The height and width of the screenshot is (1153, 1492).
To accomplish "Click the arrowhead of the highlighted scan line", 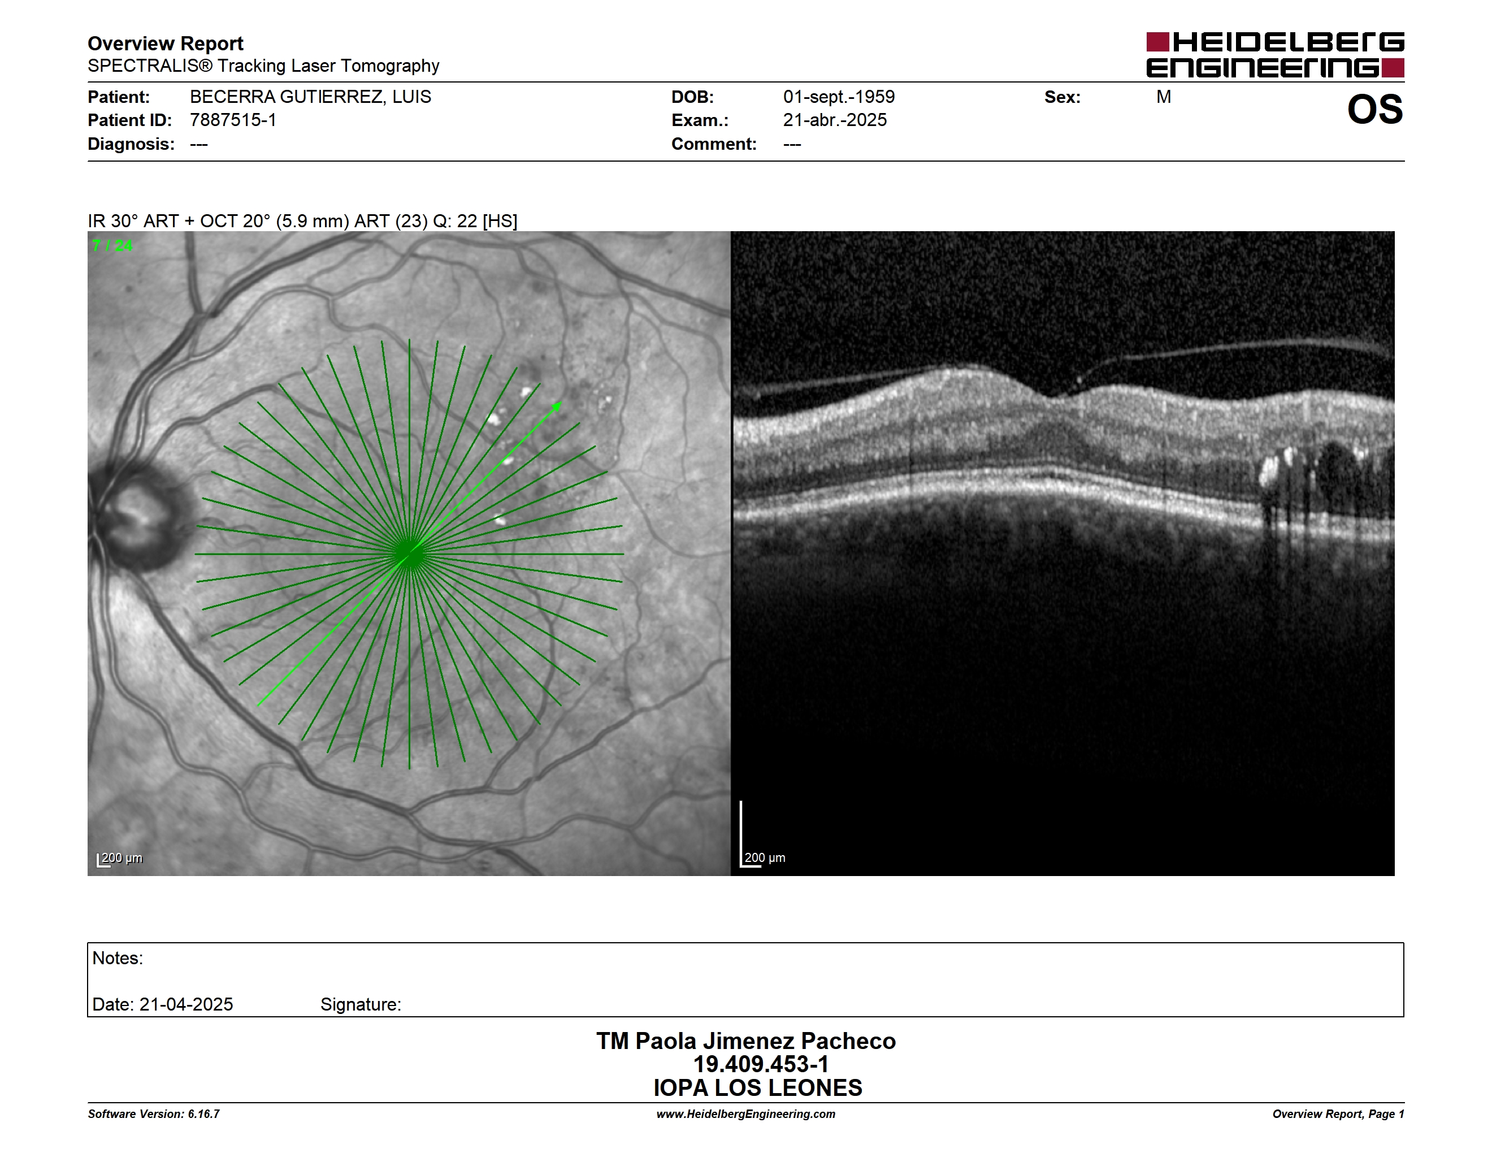I will [557, 407].
